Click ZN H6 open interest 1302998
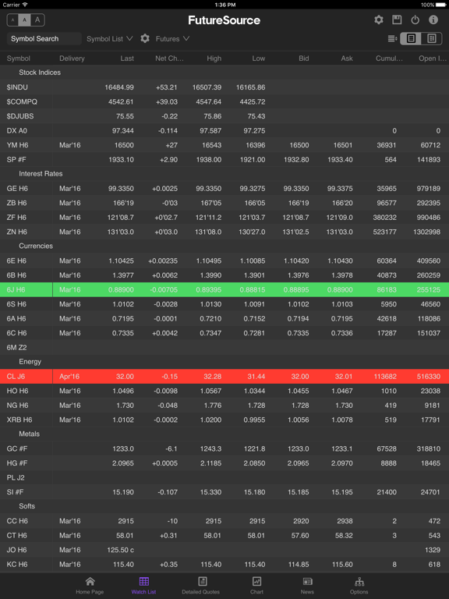 coord(427,232)
